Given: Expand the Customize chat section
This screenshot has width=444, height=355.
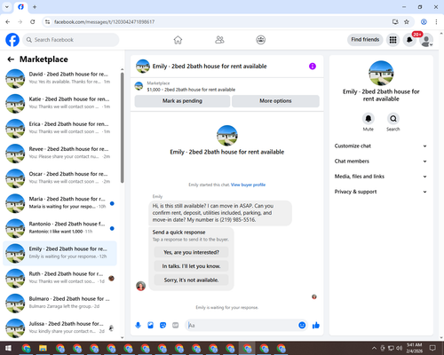Looking at the screenshot, I should click(381, 146).
